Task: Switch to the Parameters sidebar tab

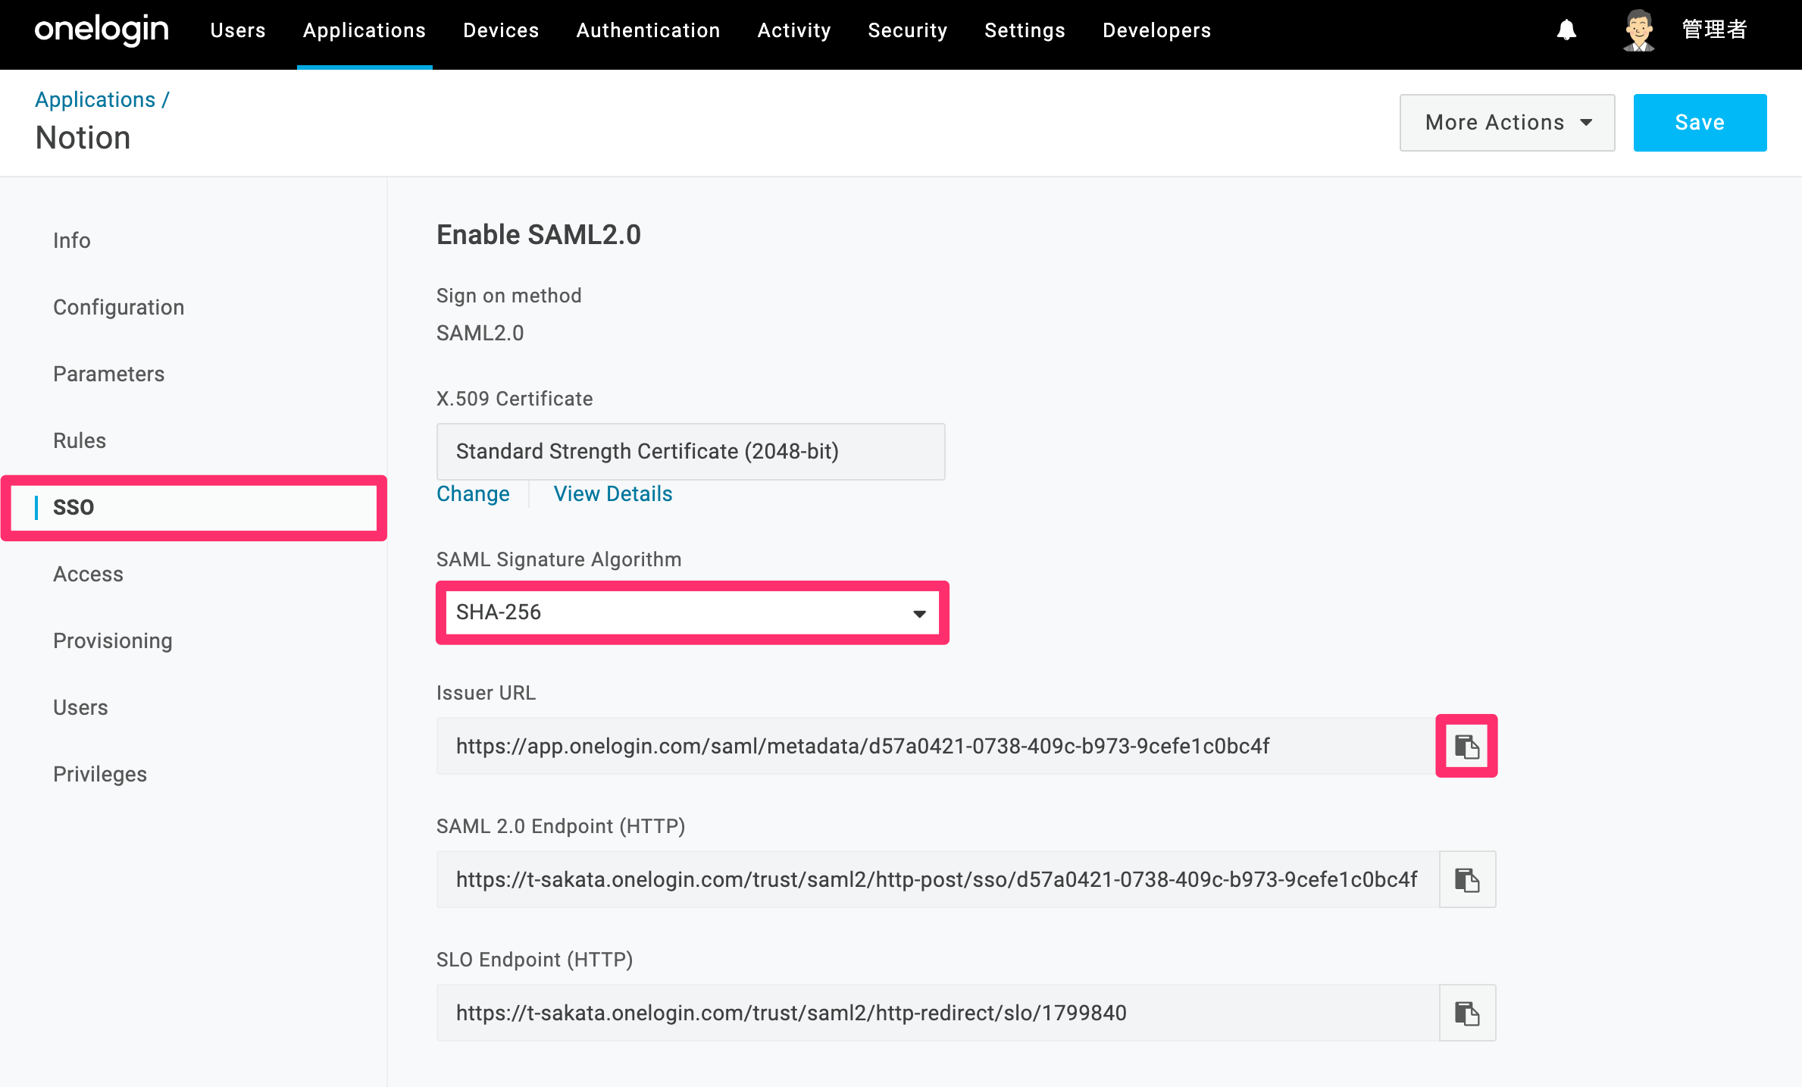Action: [109, 374]
